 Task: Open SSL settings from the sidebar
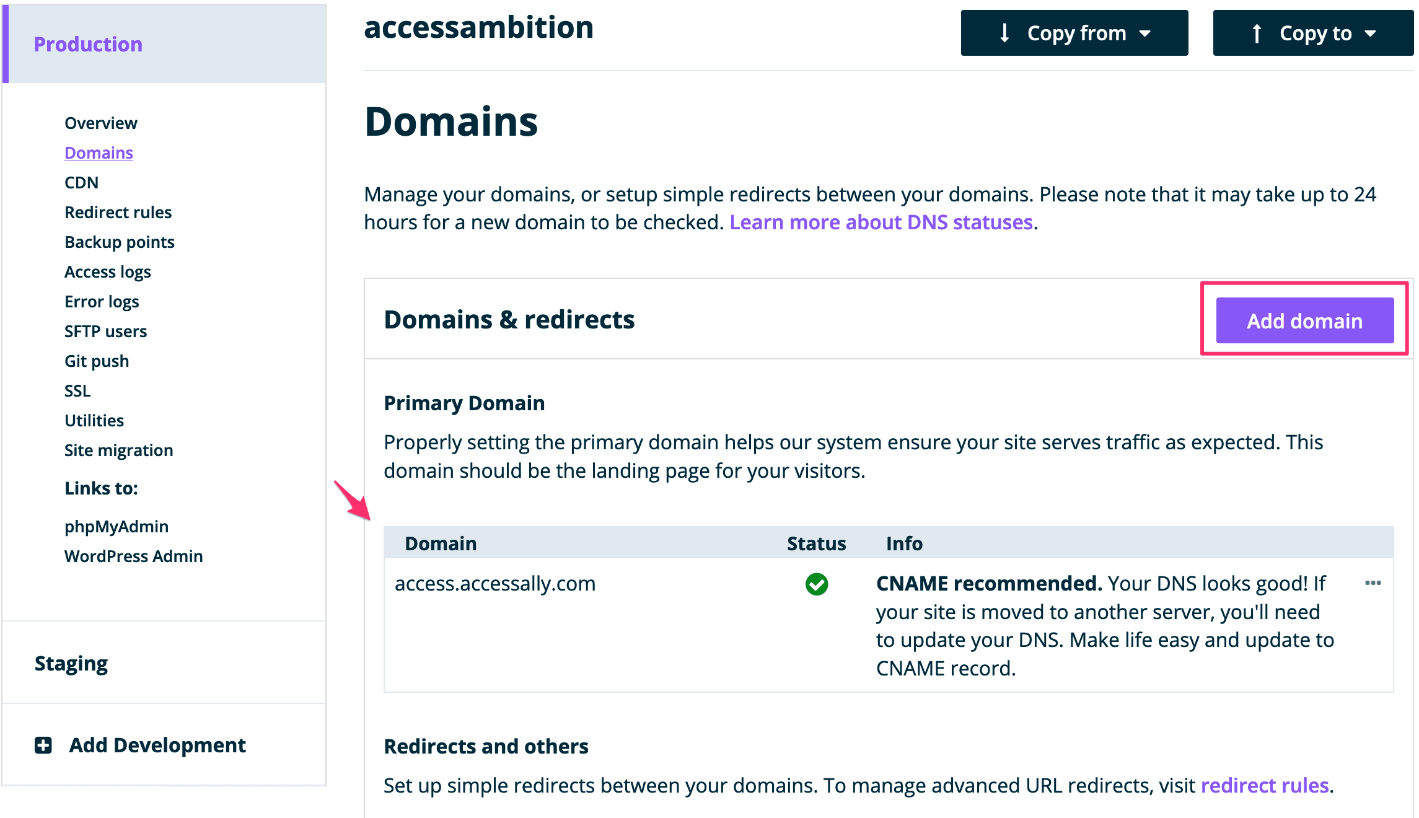tap(77, 390)
